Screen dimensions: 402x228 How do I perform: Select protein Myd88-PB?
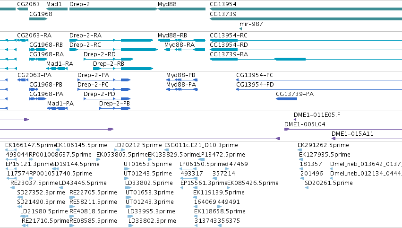pyautogui.click(x=180, y=75)
